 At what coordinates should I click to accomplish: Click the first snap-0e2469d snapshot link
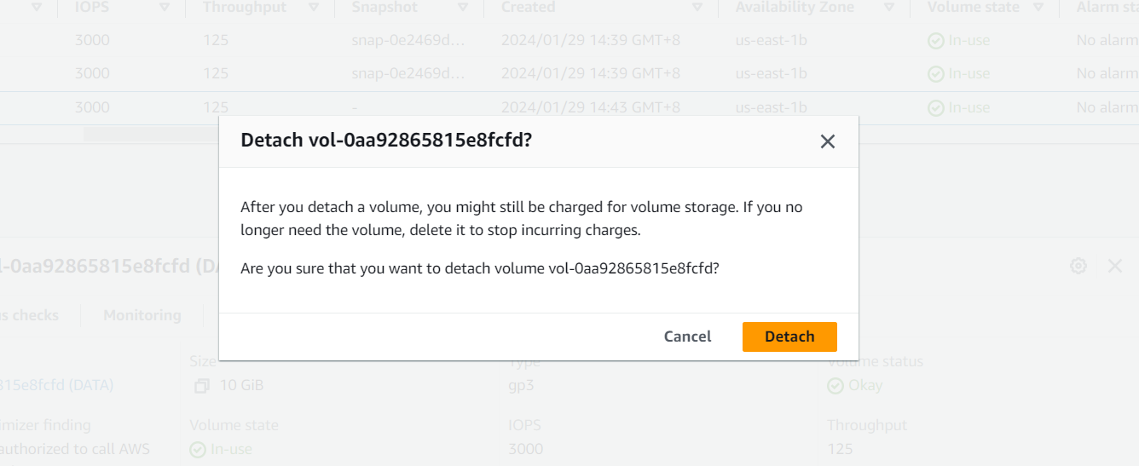tap(408, 40)
